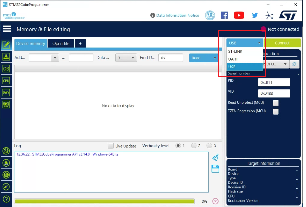Choose USB from connection list
The height and width of the screenshot is (207, 306).
coord(245,67)
